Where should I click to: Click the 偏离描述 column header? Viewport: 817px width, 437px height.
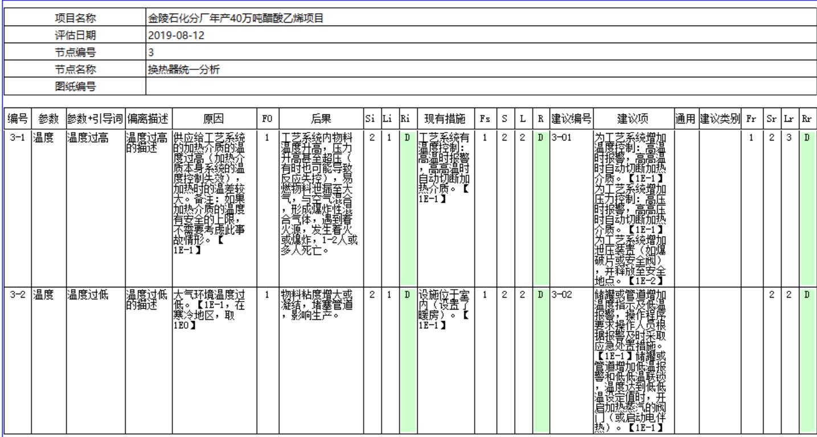point(147,119)
